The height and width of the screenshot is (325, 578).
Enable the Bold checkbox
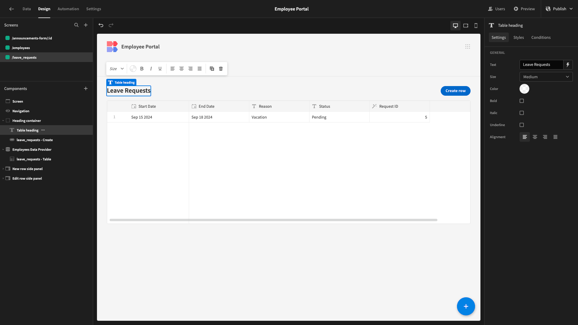pyautogui.click(x=522, y=101)
